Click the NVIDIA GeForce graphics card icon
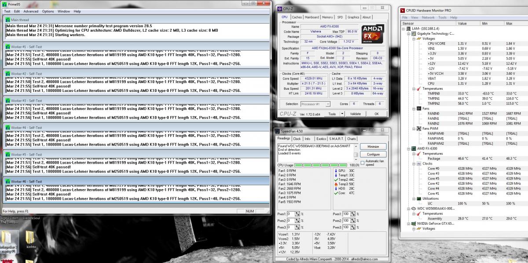Screen dimensions: 528x263 click(x=414, y=223)
